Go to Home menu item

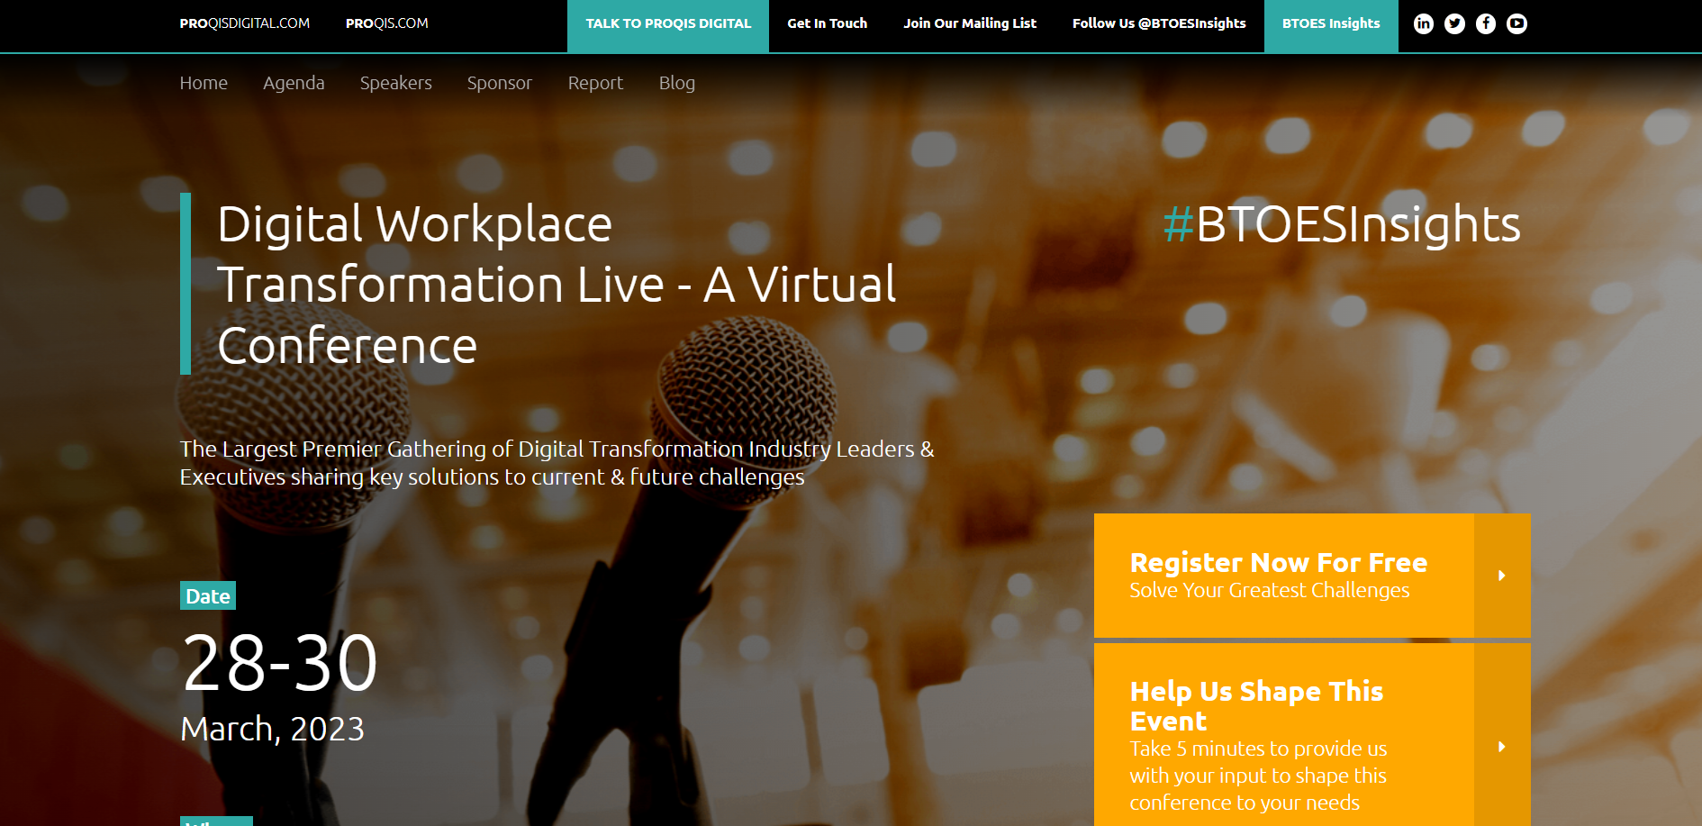(x=204, y=83)
